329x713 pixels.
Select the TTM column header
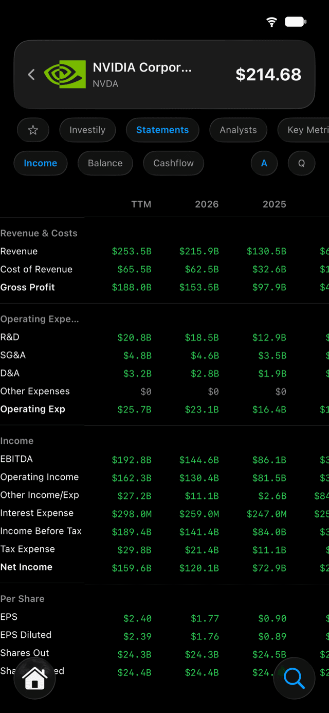coord(141,204)
